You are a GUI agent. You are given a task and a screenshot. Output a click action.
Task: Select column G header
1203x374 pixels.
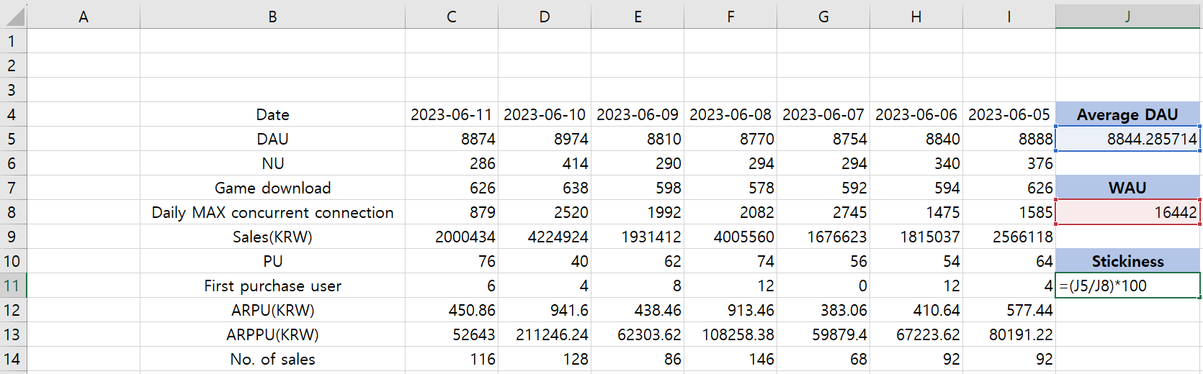[823, 17]
